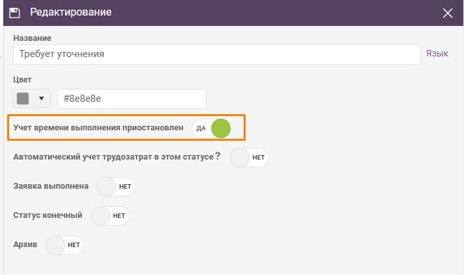Image resolution: width=464 pixels, height=275 pixels.
Task: Disable the Учет времени выполнения приостановлен switch
Action: coord(211,128)
